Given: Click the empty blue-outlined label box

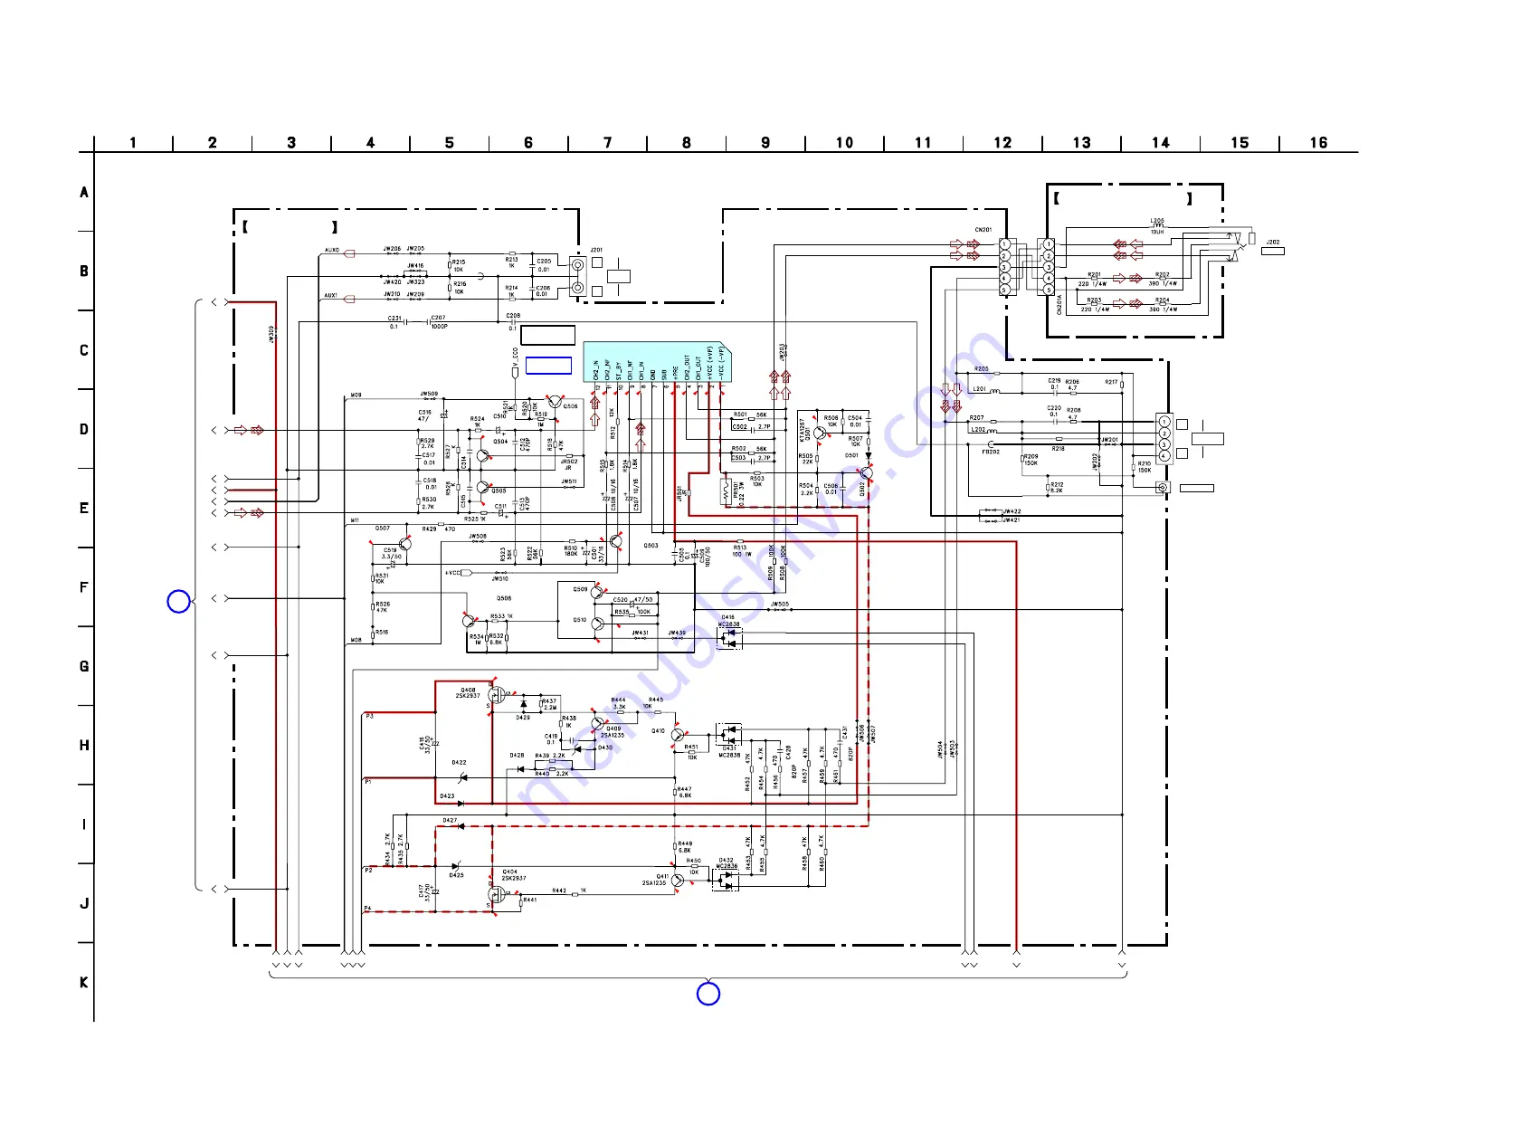Looking at the screenshot, I should (548, 366).
